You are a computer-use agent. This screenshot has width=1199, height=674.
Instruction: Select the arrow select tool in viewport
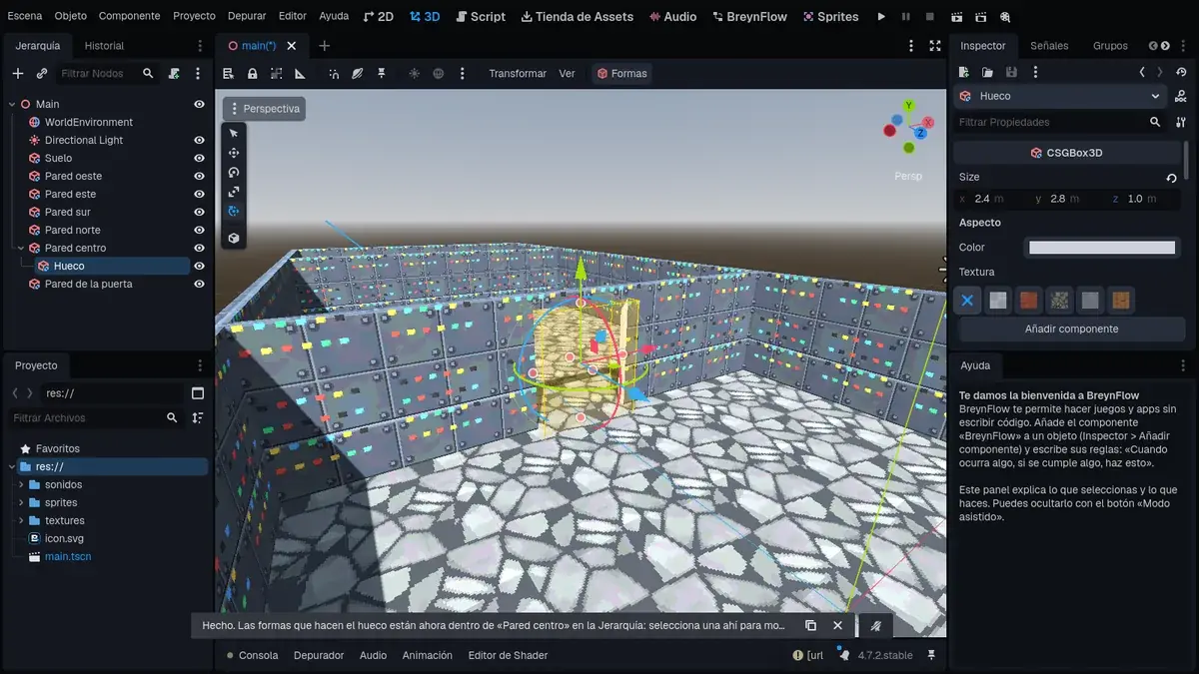click(x=234, y=133)
